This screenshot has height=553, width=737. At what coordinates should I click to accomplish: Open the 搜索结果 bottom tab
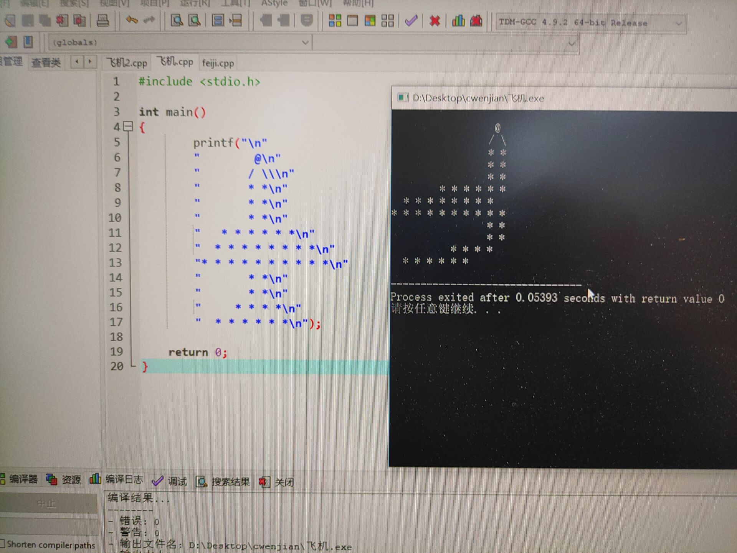(x=223, y=482)
